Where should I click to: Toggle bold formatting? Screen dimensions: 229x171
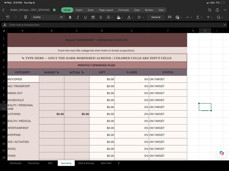tap(70, 17)
